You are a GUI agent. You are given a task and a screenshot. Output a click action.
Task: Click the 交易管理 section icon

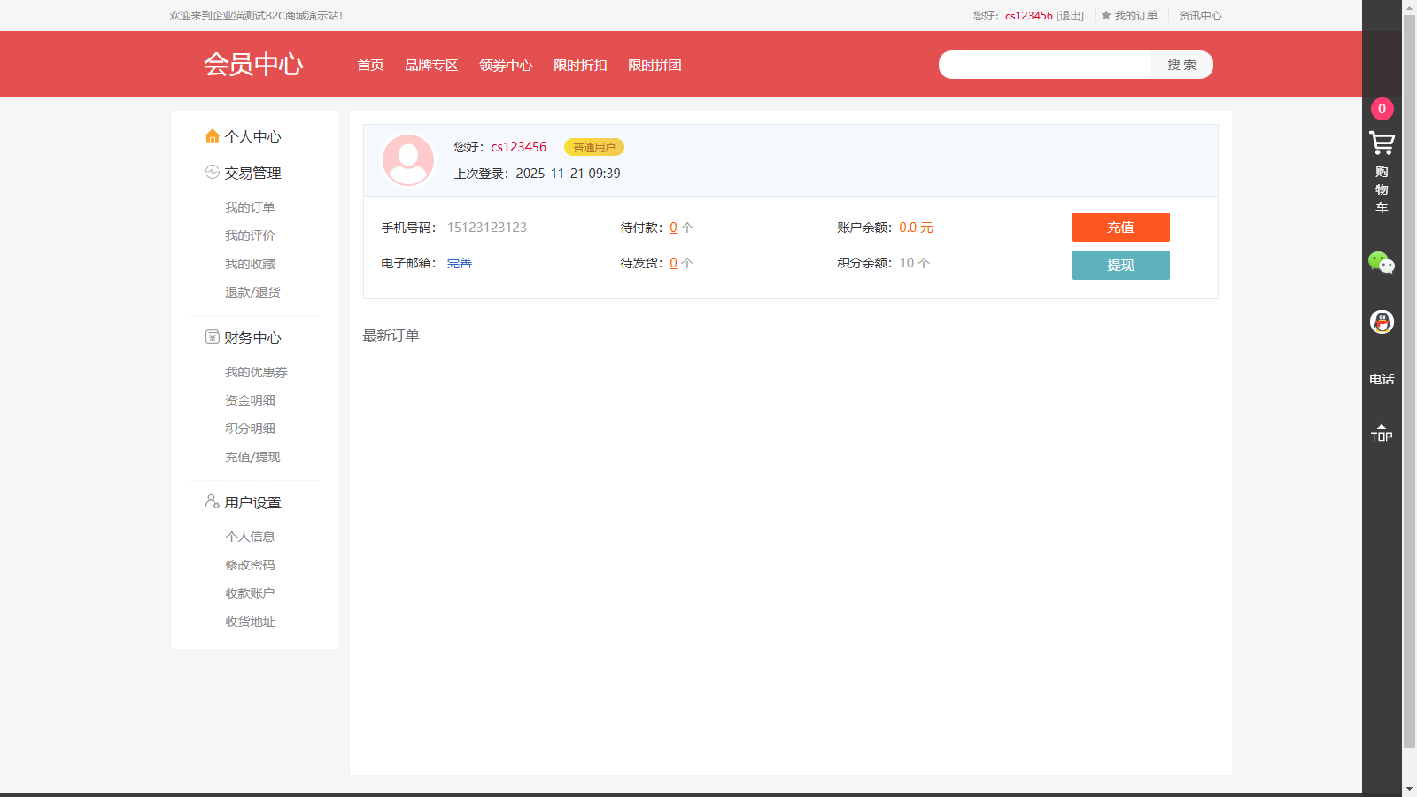pos(212,173)
